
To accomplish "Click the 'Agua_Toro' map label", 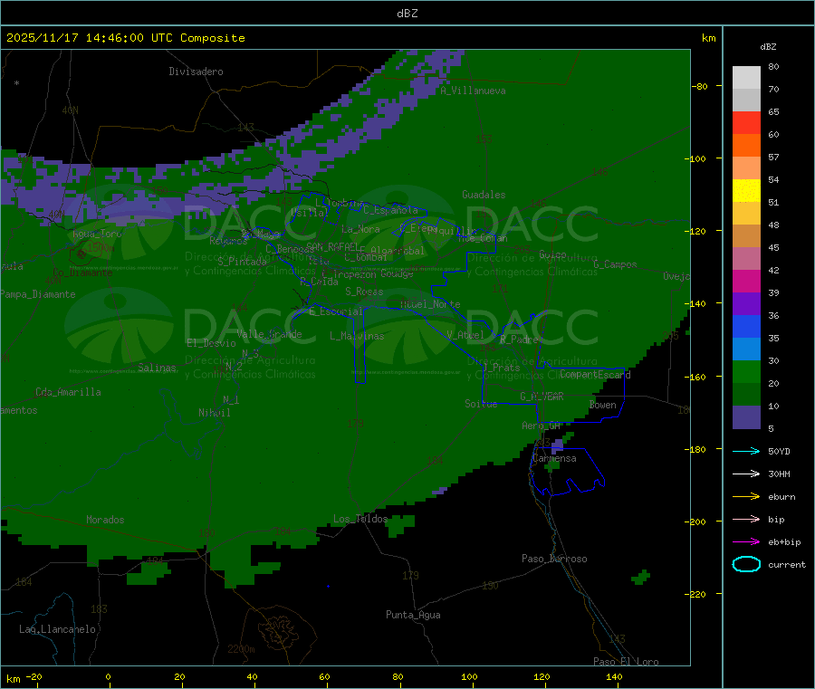I will (97, 234).
